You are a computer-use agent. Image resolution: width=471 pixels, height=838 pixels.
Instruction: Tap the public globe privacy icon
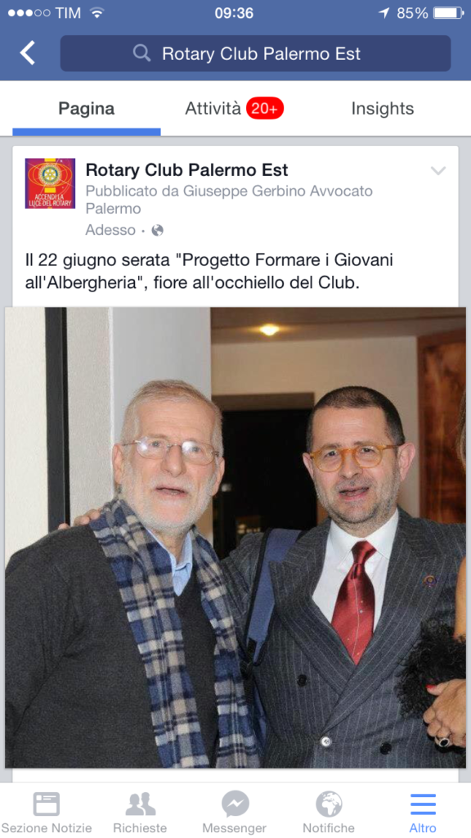158,230
